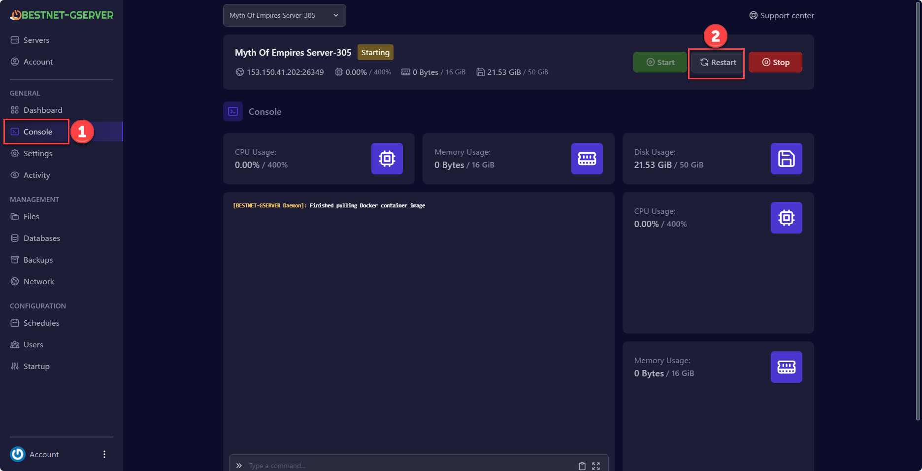Click the Startup sliders icon
922x471 pixels.
pyautogui.click(x=15, y=366)
